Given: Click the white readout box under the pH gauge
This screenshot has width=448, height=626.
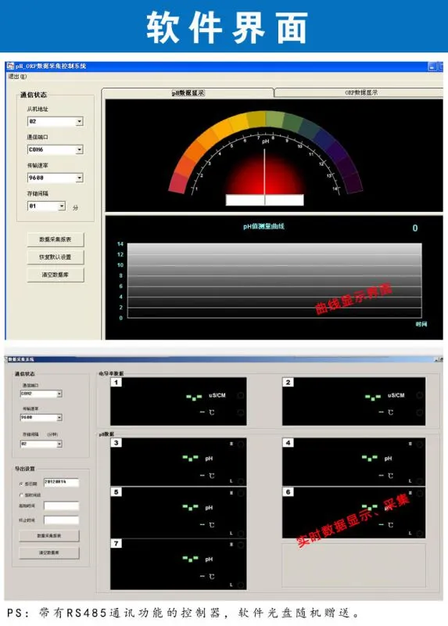Looking at the screenshot, I should (264, 200).
